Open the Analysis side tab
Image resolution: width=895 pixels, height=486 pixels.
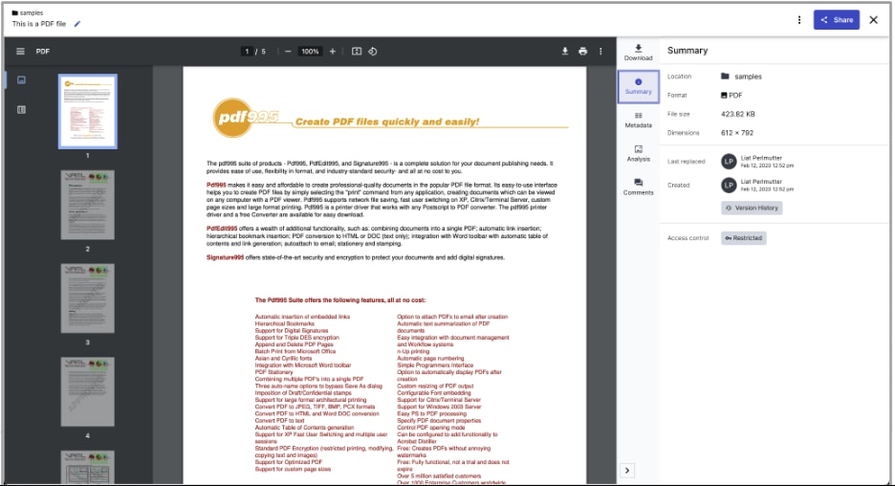pyautogui.click(x=638, y=154)
